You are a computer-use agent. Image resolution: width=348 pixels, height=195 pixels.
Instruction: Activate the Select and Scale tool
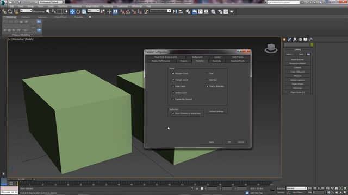(x=84, y=11)
